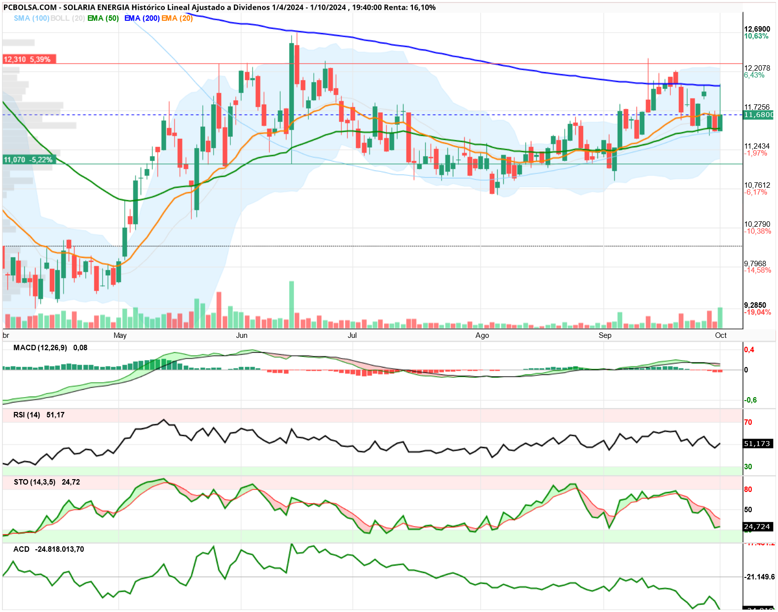This screenshot has width=778, height=612.
Task: Click the Jul date axis label
Action: click(352, 335)
